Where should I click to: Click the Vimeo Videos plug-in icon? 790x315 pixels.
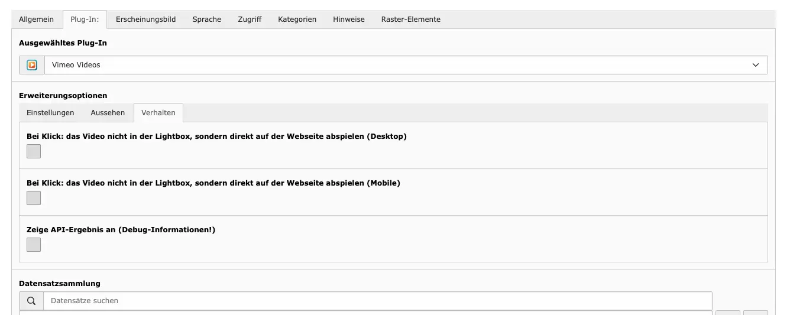point(32,65)
